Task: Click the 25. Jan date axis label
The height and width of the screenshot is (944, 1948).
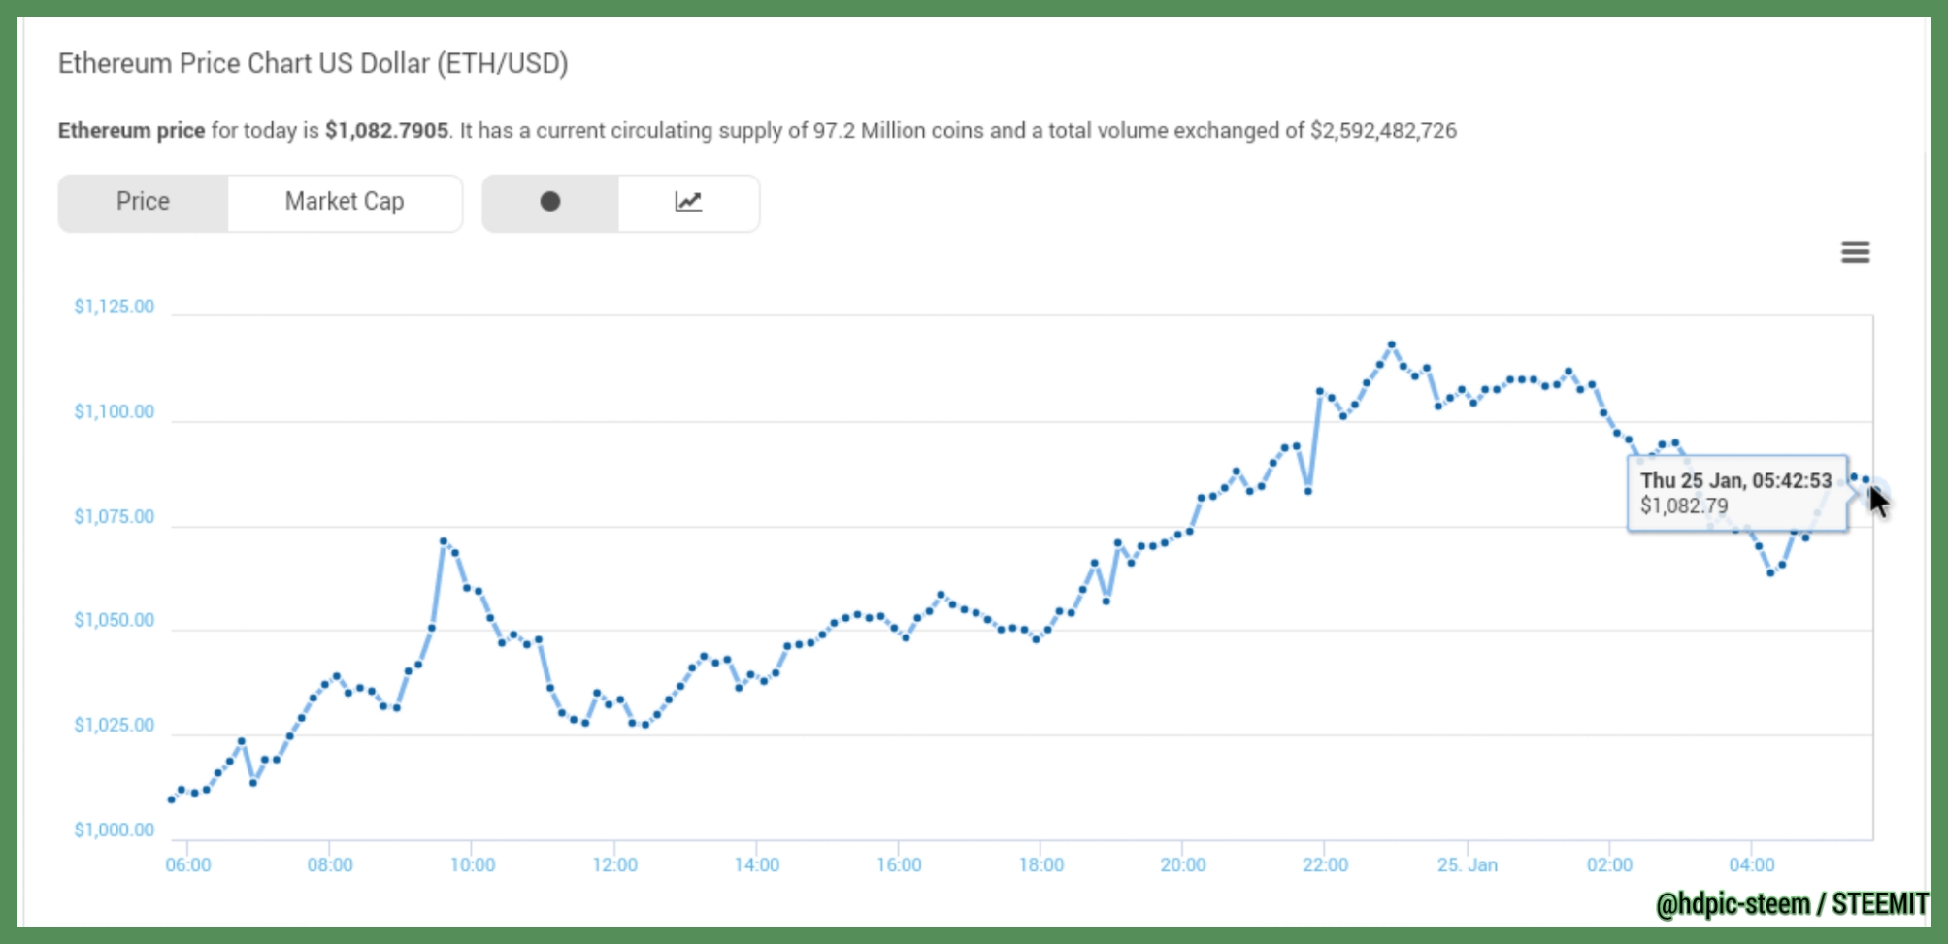Action: coord(1468,864)
